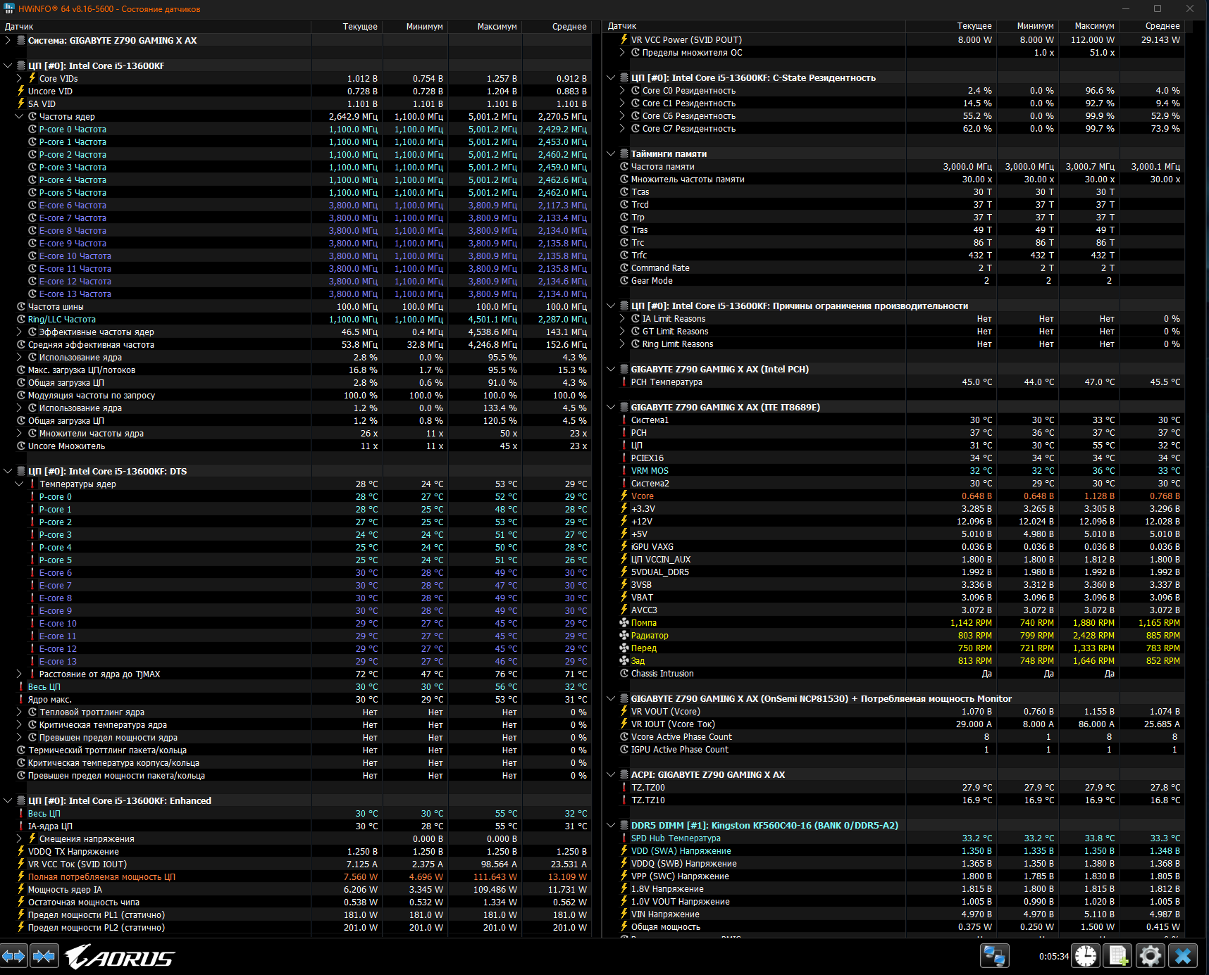This screenshot has width=1209, height=975.
Task: Select the Пределы множителя OC row
Action: click(894, 52)
